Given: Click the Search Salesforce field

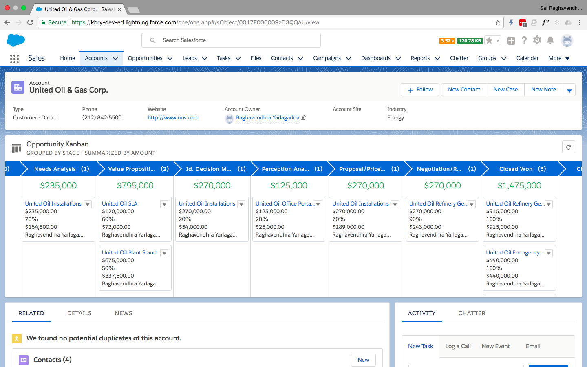Looking at the screenshot, I should [231, 40].
